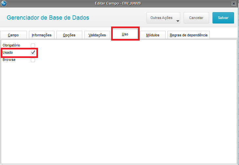
Task: Click the Usado label text
Action: click(x=8, y=52)
